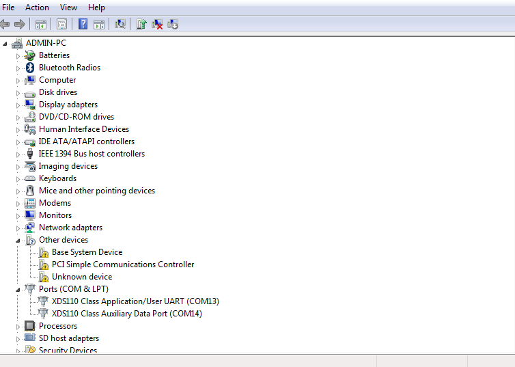
Task: Select the "Display adapters" label
Action: 68,105
